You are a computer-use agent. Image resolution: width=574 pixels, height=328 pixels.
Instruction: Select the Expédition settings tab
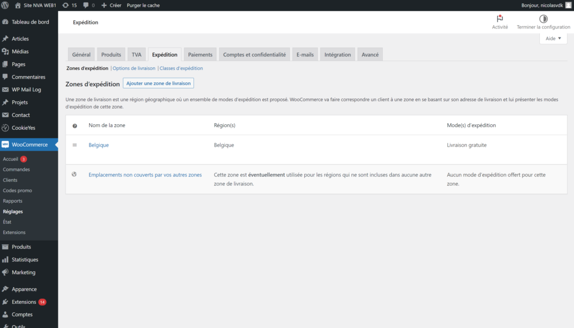(165, 54)
